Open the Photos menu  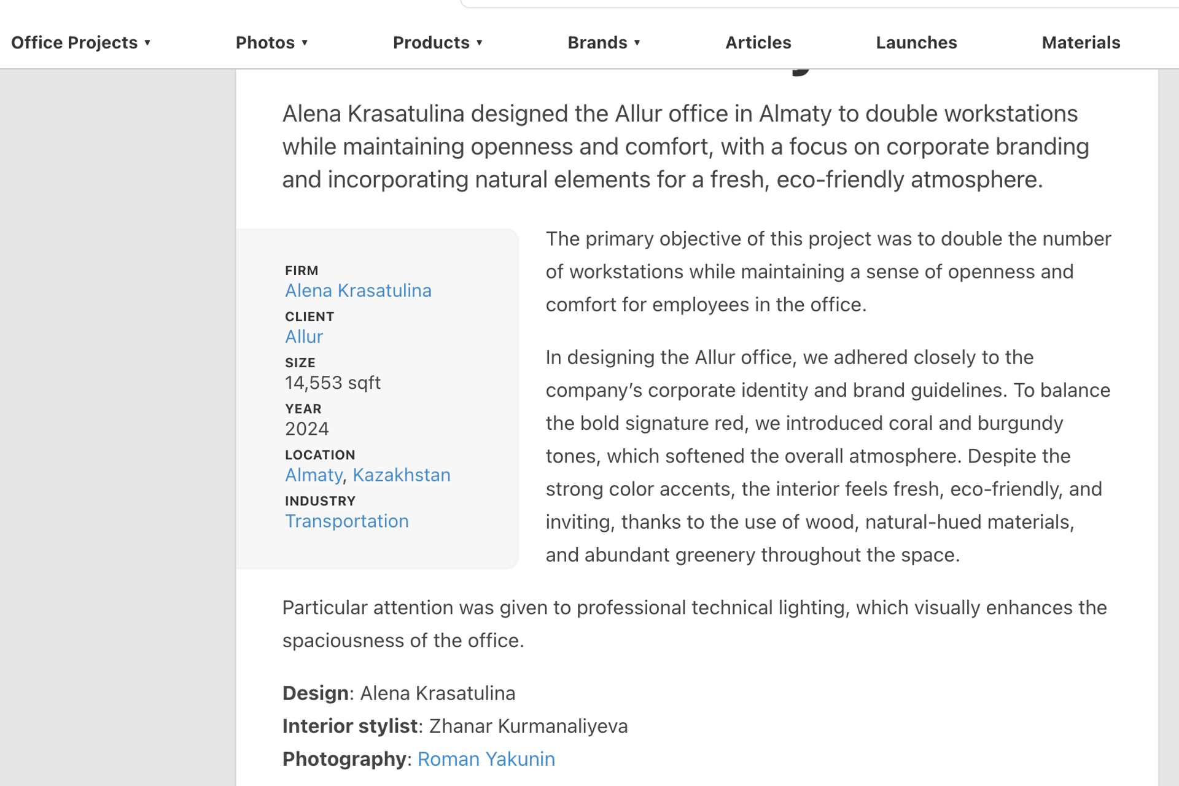[265, 43]
